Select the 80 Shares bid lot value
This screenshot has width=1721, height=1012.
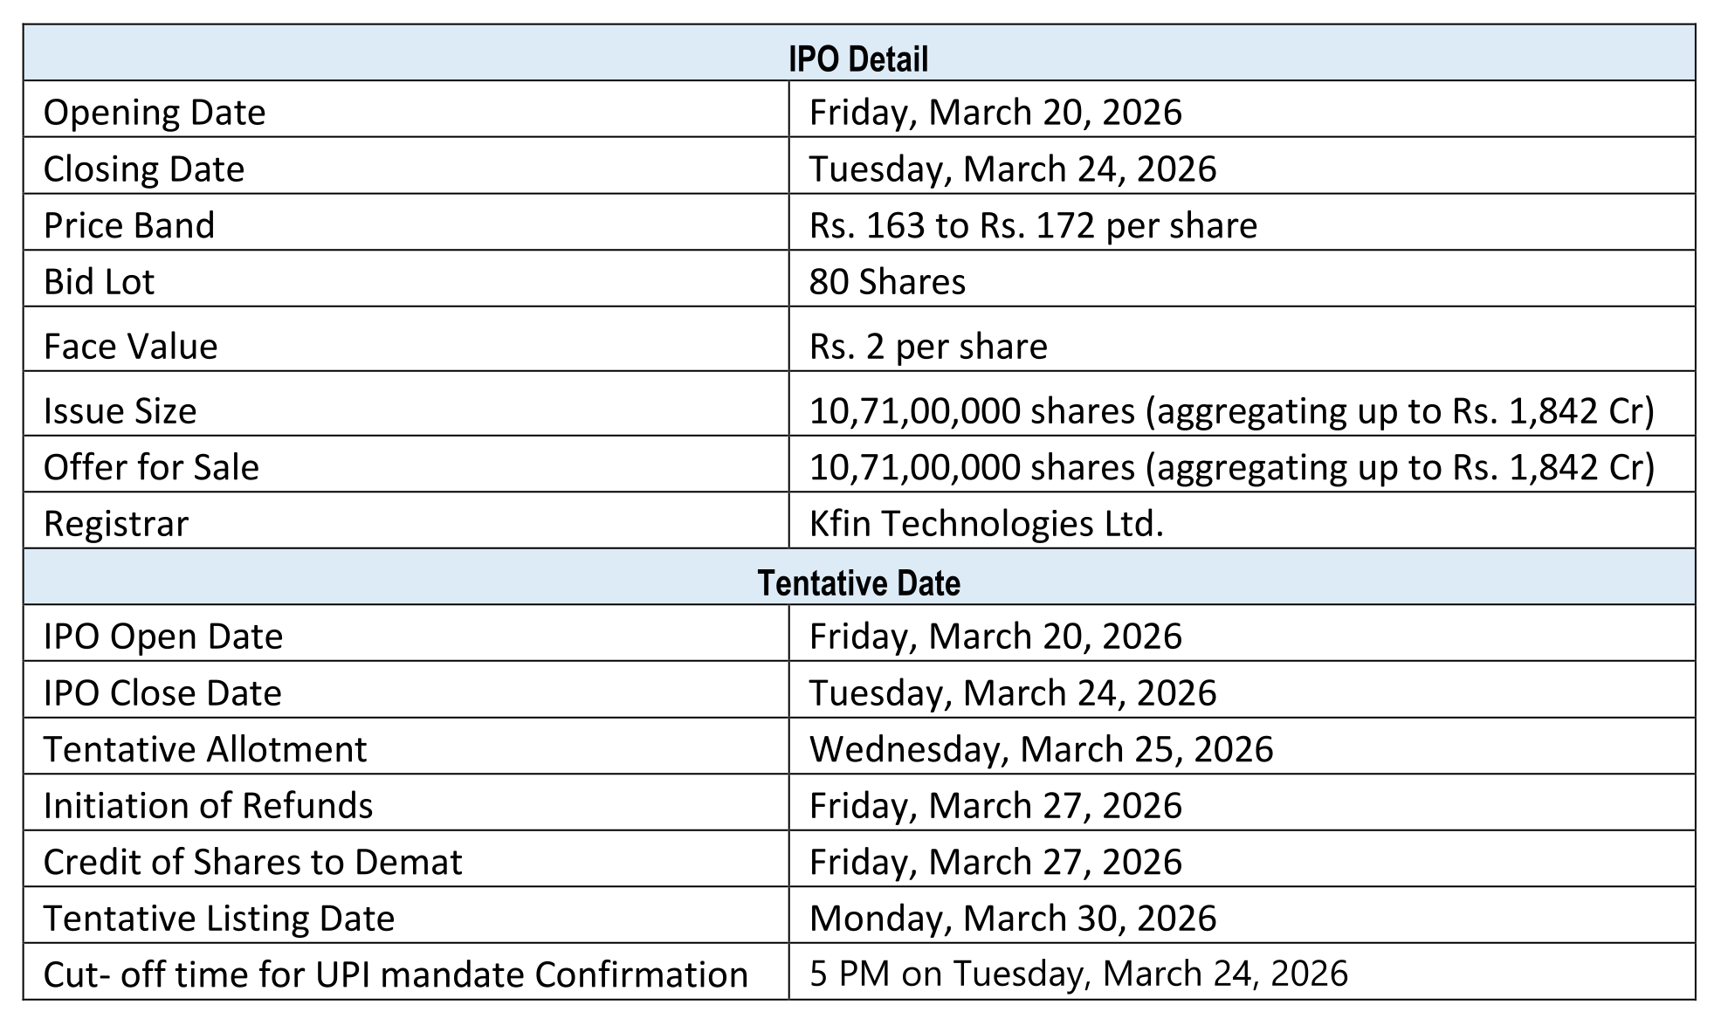[x=887, y=281]
